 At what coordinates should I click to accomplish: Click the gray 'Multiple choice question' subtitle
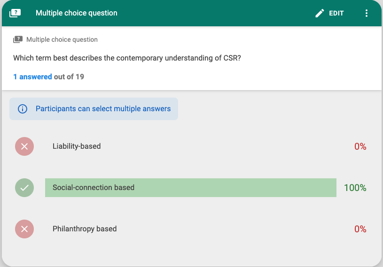click(62, 39)
